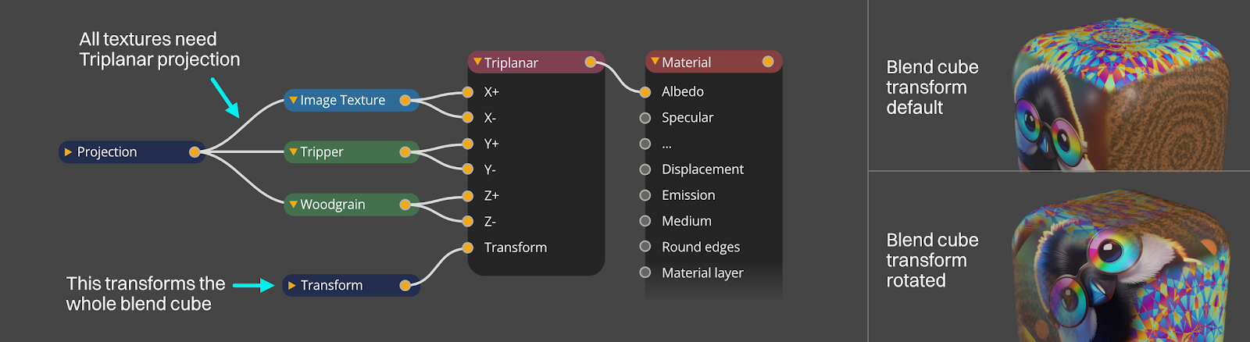Click the Projection node output pin
This screenshot has height=342, width=1250.
point(195,152)
